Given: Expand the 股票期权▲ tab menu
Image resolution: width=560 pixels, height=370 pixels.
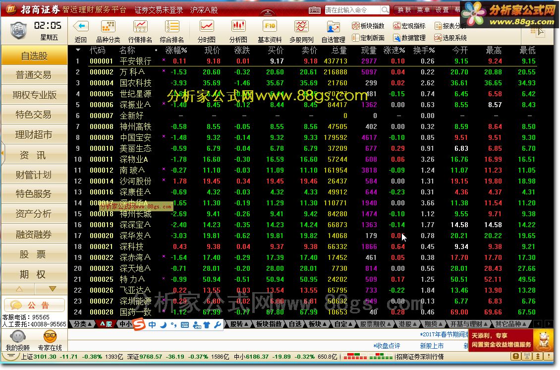Looking at the screenshot, I should 375,324.
